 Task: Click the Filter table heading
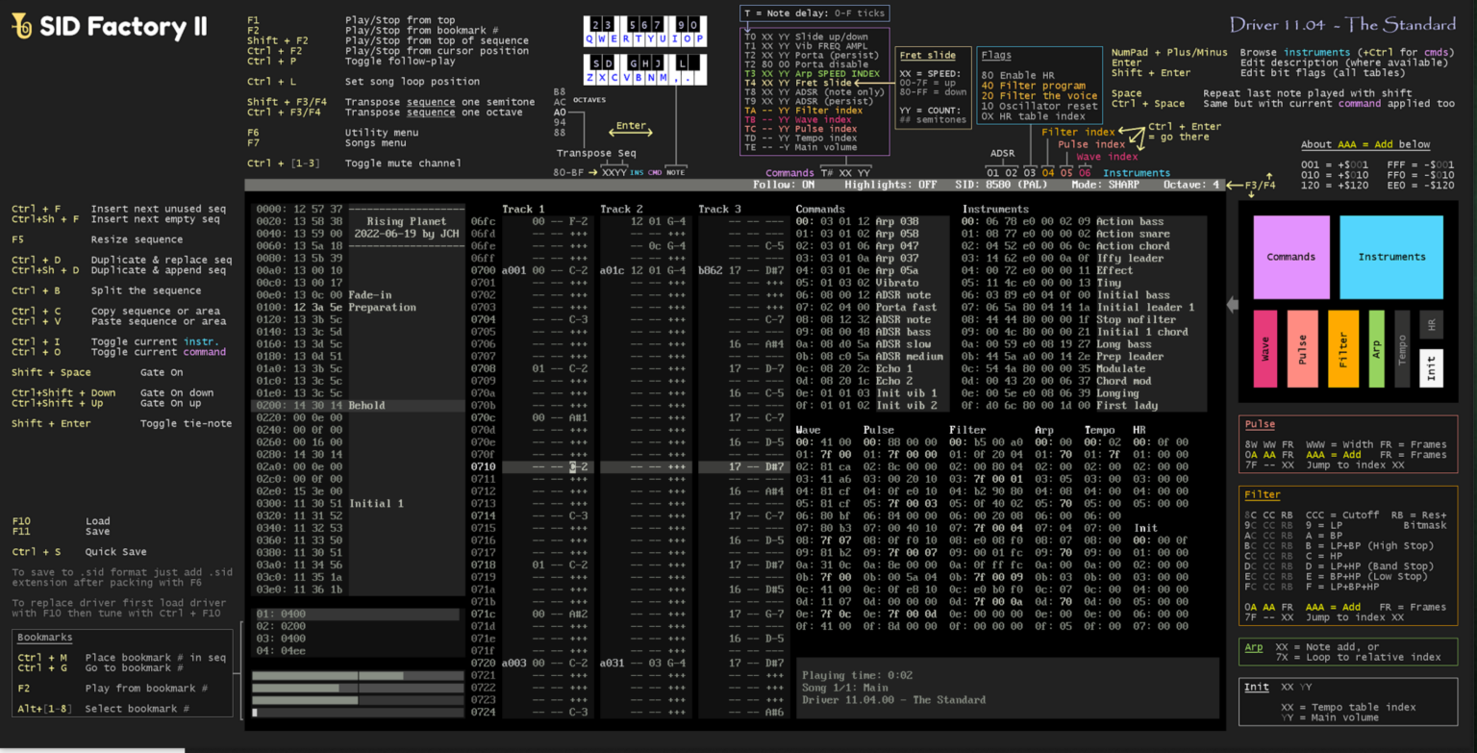(967, 430)
